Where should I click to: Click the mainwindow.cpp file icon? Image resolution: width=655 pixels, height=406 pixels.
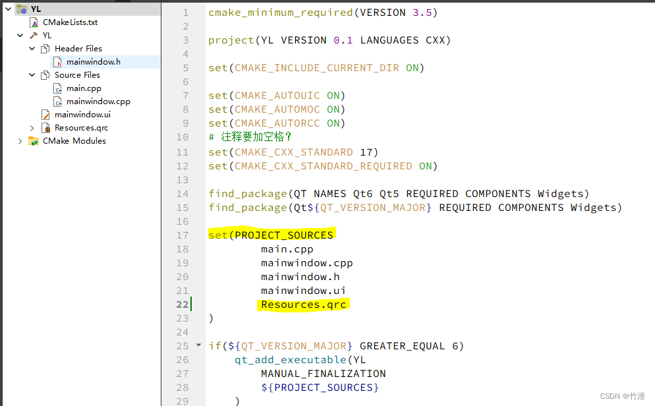coord(57,101)
